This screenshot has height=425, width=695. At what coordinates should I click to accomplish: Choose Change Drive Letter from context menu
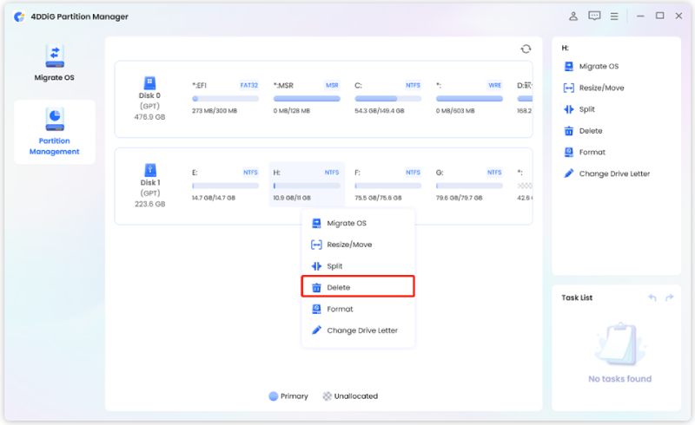pos(358,330)
